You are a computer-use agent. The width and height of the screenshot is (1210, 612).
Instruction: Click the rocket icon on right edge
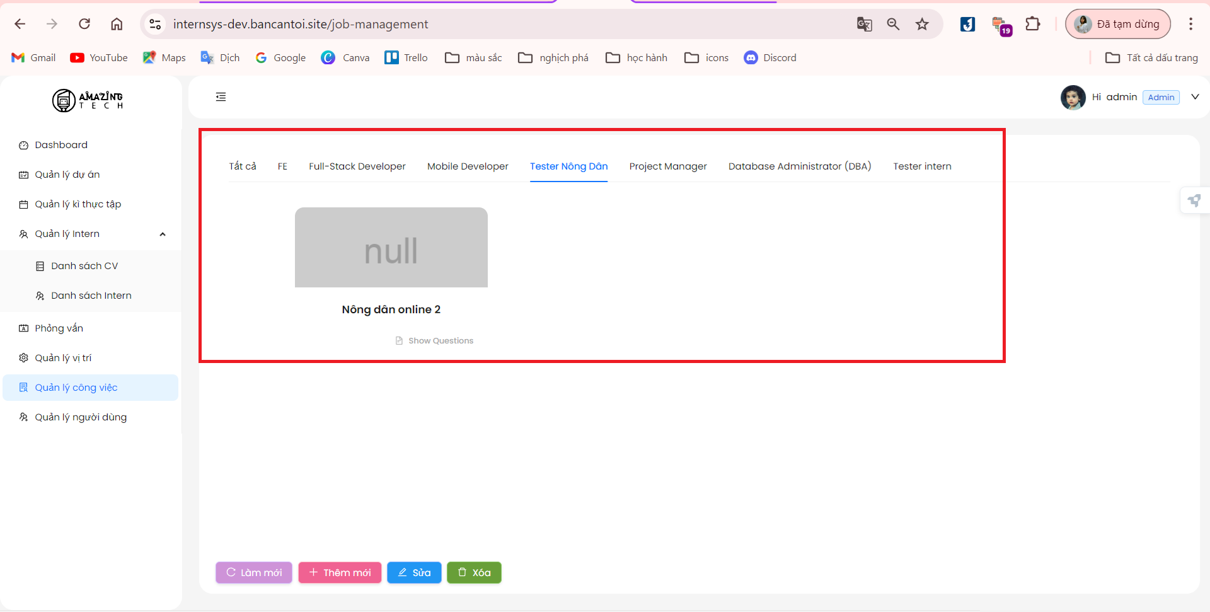coord(1194,201)
